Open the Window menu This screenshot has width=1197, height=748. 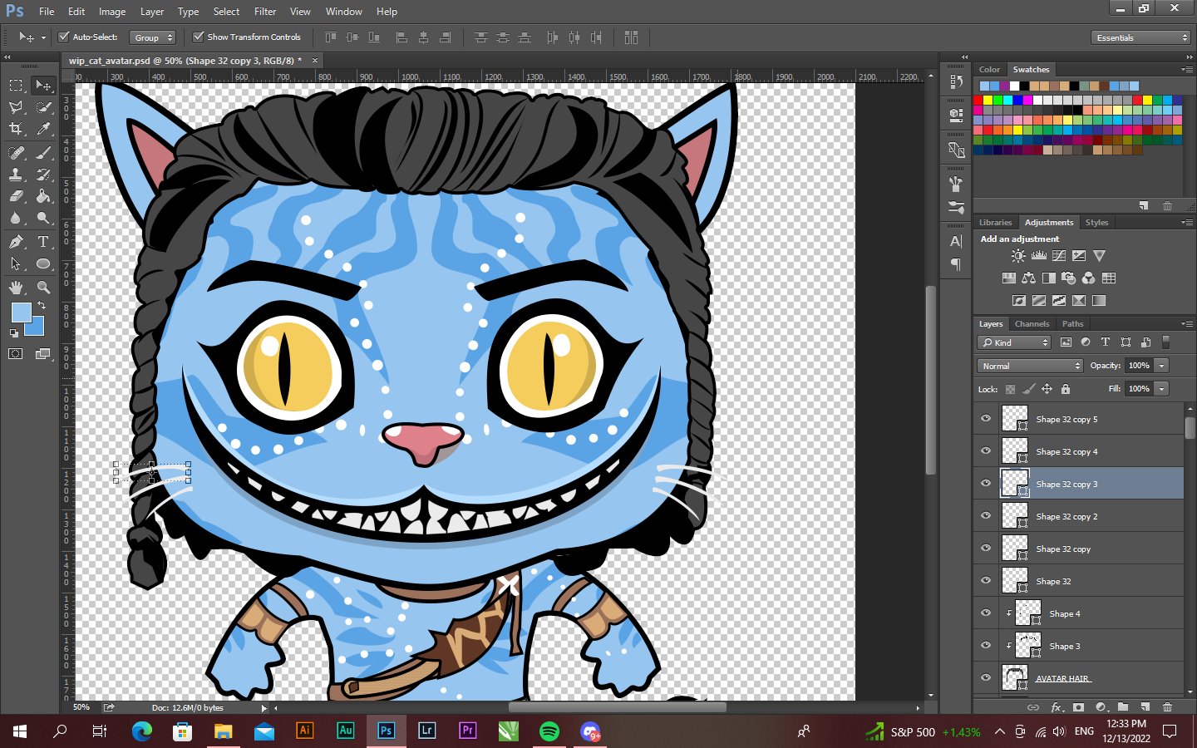(343, 12)
